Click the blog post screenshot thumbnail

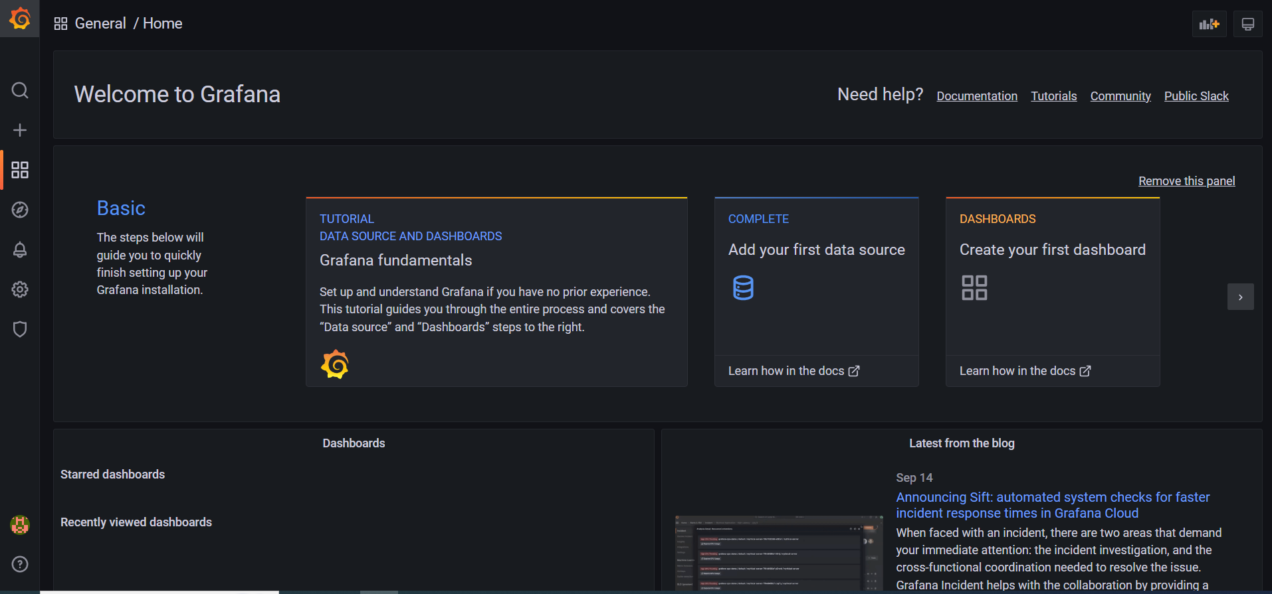pyautogui.click(x=779, y=554)
